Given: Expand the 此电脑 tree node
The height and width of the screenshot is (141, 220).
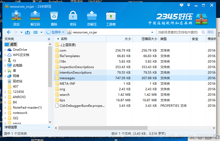Looking at the screenshot, I should 5,66.
